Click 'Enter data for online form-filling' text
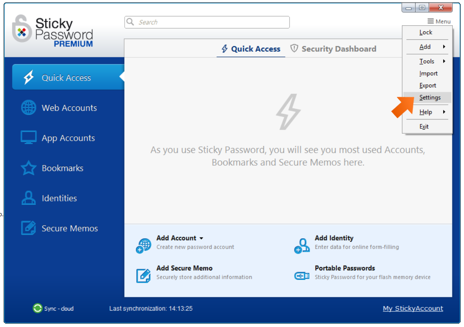 357,247
